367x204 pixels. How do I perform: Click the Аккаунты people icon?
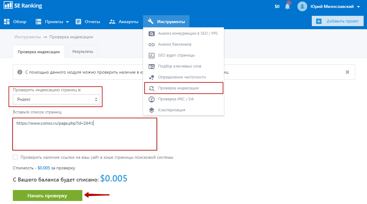coord(112,22)
